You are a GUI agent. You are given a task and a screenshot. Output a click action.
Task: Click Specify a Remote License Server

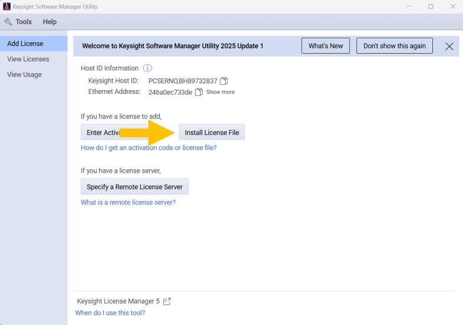coord(135,186)
